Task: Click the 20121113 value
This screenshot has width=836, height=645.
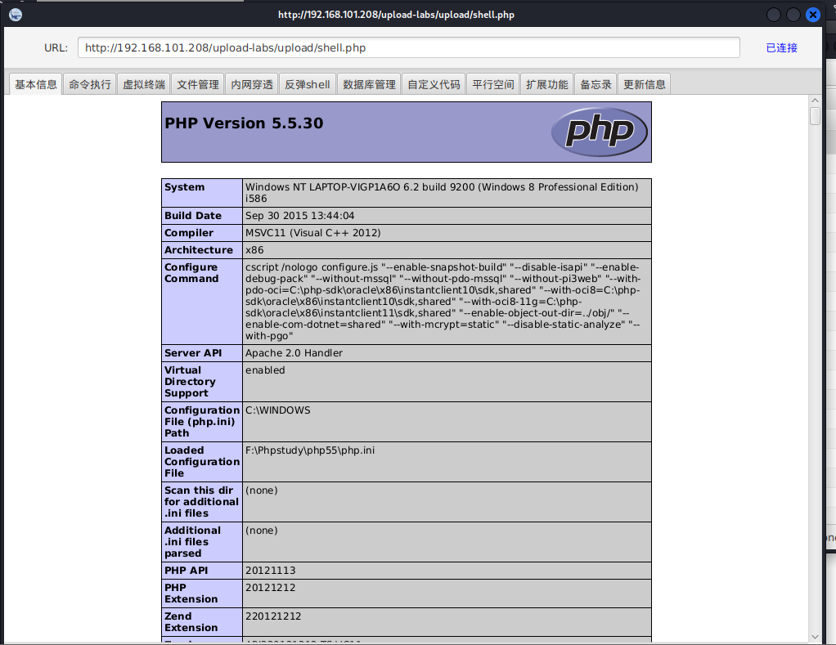Action: tap(270, 571)
